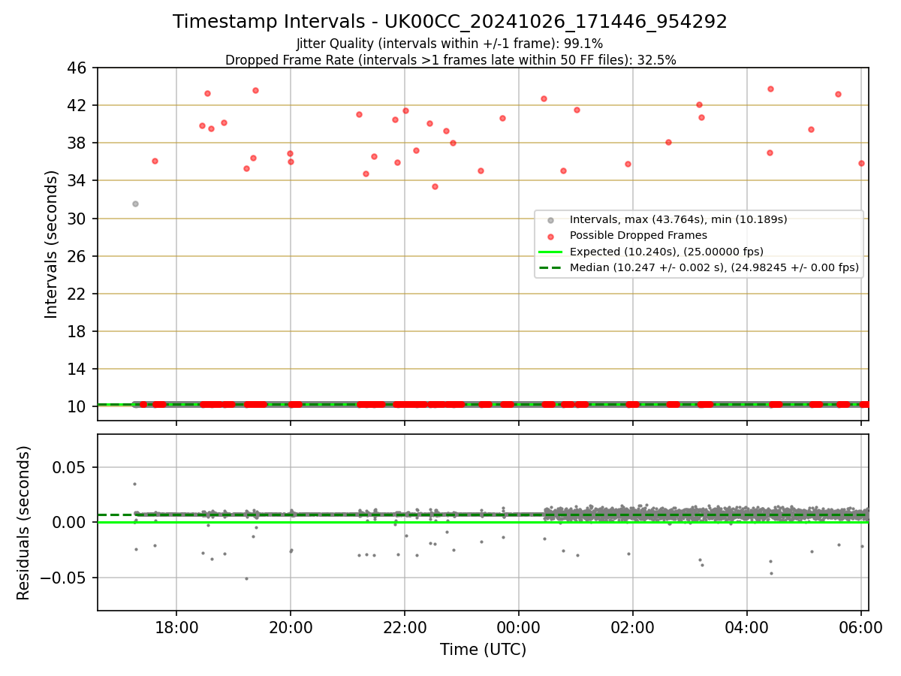Click the plot title 'Timestamp Intervals - UK00CC_20241026_171446_954292'
The height and width of the screenshot is (676, 901).
(450, 22)
